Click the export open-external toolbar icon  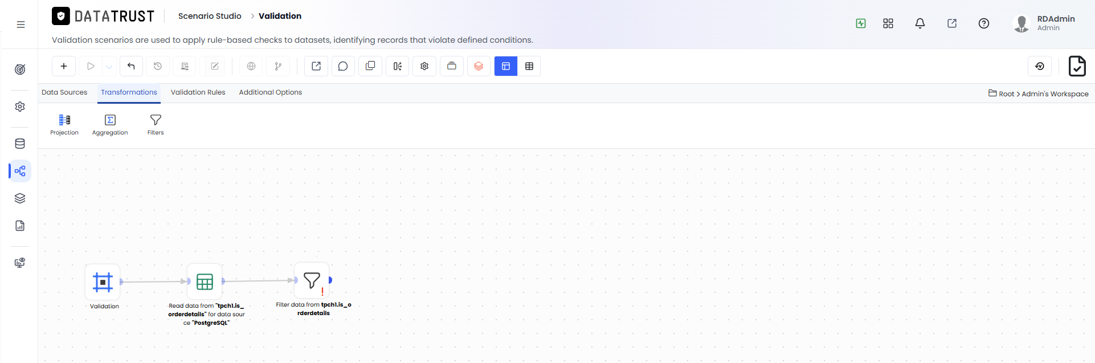(x=316, y=66)
